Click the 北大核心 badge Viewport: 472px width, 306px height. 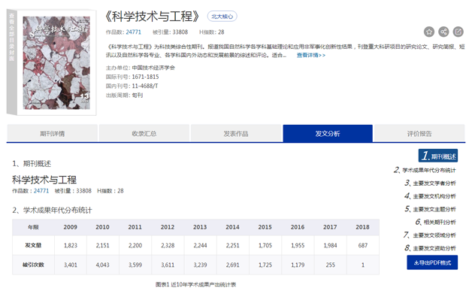click(x=222, y=17)
